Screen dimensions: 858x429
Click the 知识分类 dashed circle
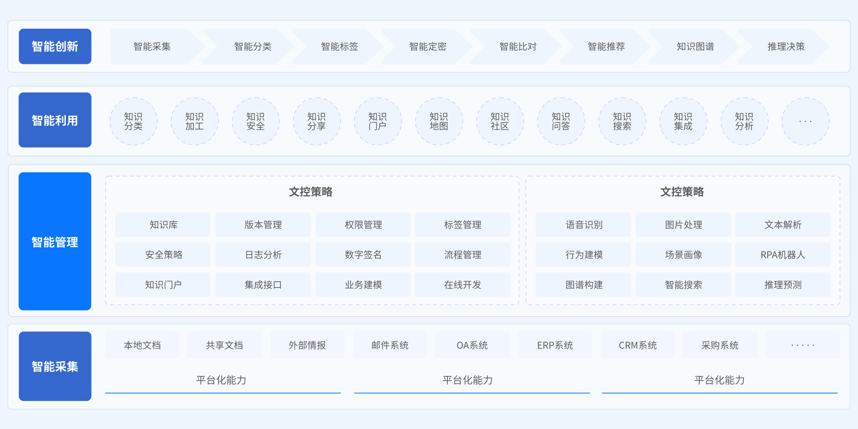(x=133, y=121)
